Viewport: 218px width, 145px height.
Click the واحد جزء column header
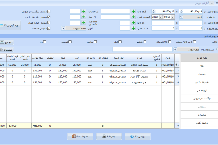[x=90, y=58]
